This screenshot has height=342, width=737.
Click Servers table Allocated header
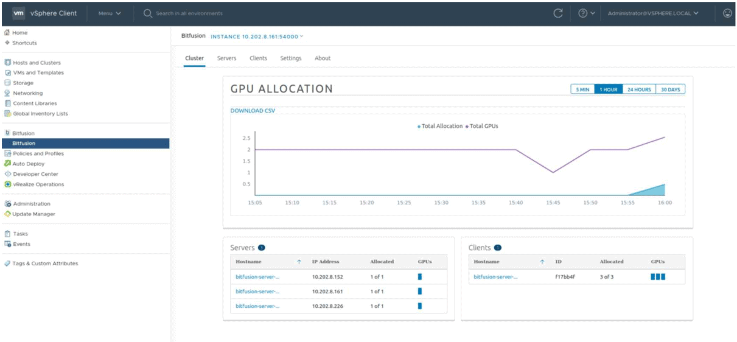coord(382,262)
